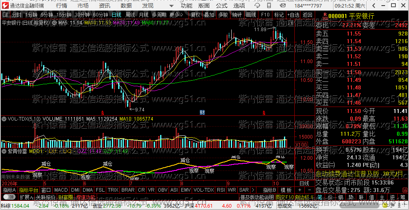Open the 行情 menu
The width and height of the screenshot is (409, 210).
click(61, 6)
